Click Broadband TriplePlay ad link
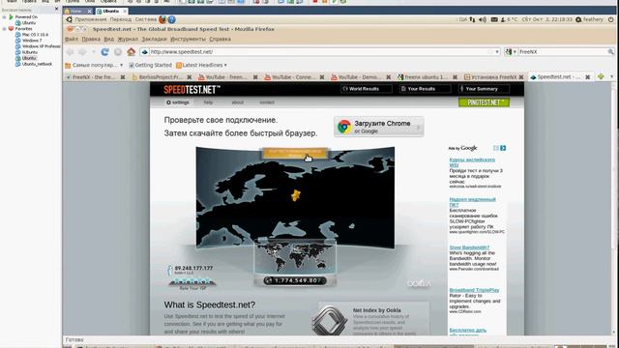Viewport: 619px width, 348px height. pos(474,290)
